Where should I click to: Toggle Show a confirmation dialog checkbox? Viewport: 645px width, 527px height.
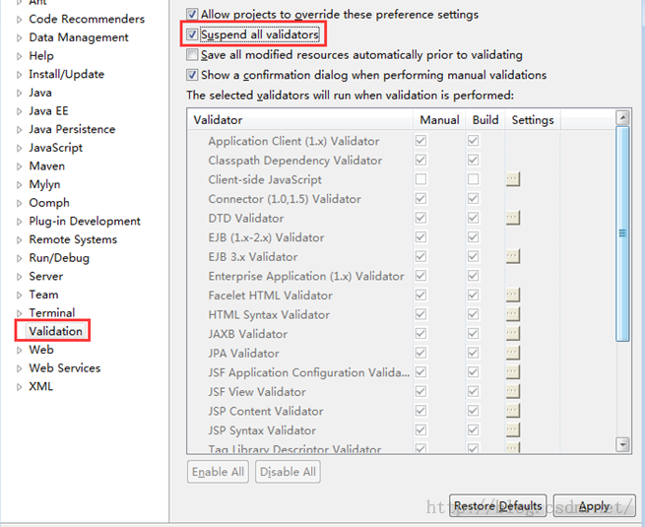(192, 75)
